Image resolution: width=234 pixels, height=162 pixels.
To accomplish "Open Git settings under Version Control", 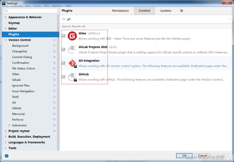I will coord(14,103).
